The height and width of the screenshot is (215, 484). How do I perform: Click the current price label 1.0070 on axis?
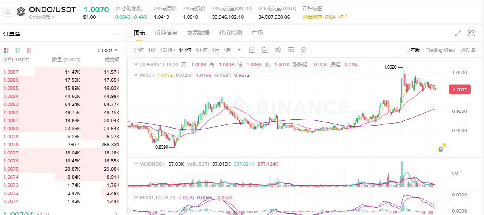pos(460,90)
